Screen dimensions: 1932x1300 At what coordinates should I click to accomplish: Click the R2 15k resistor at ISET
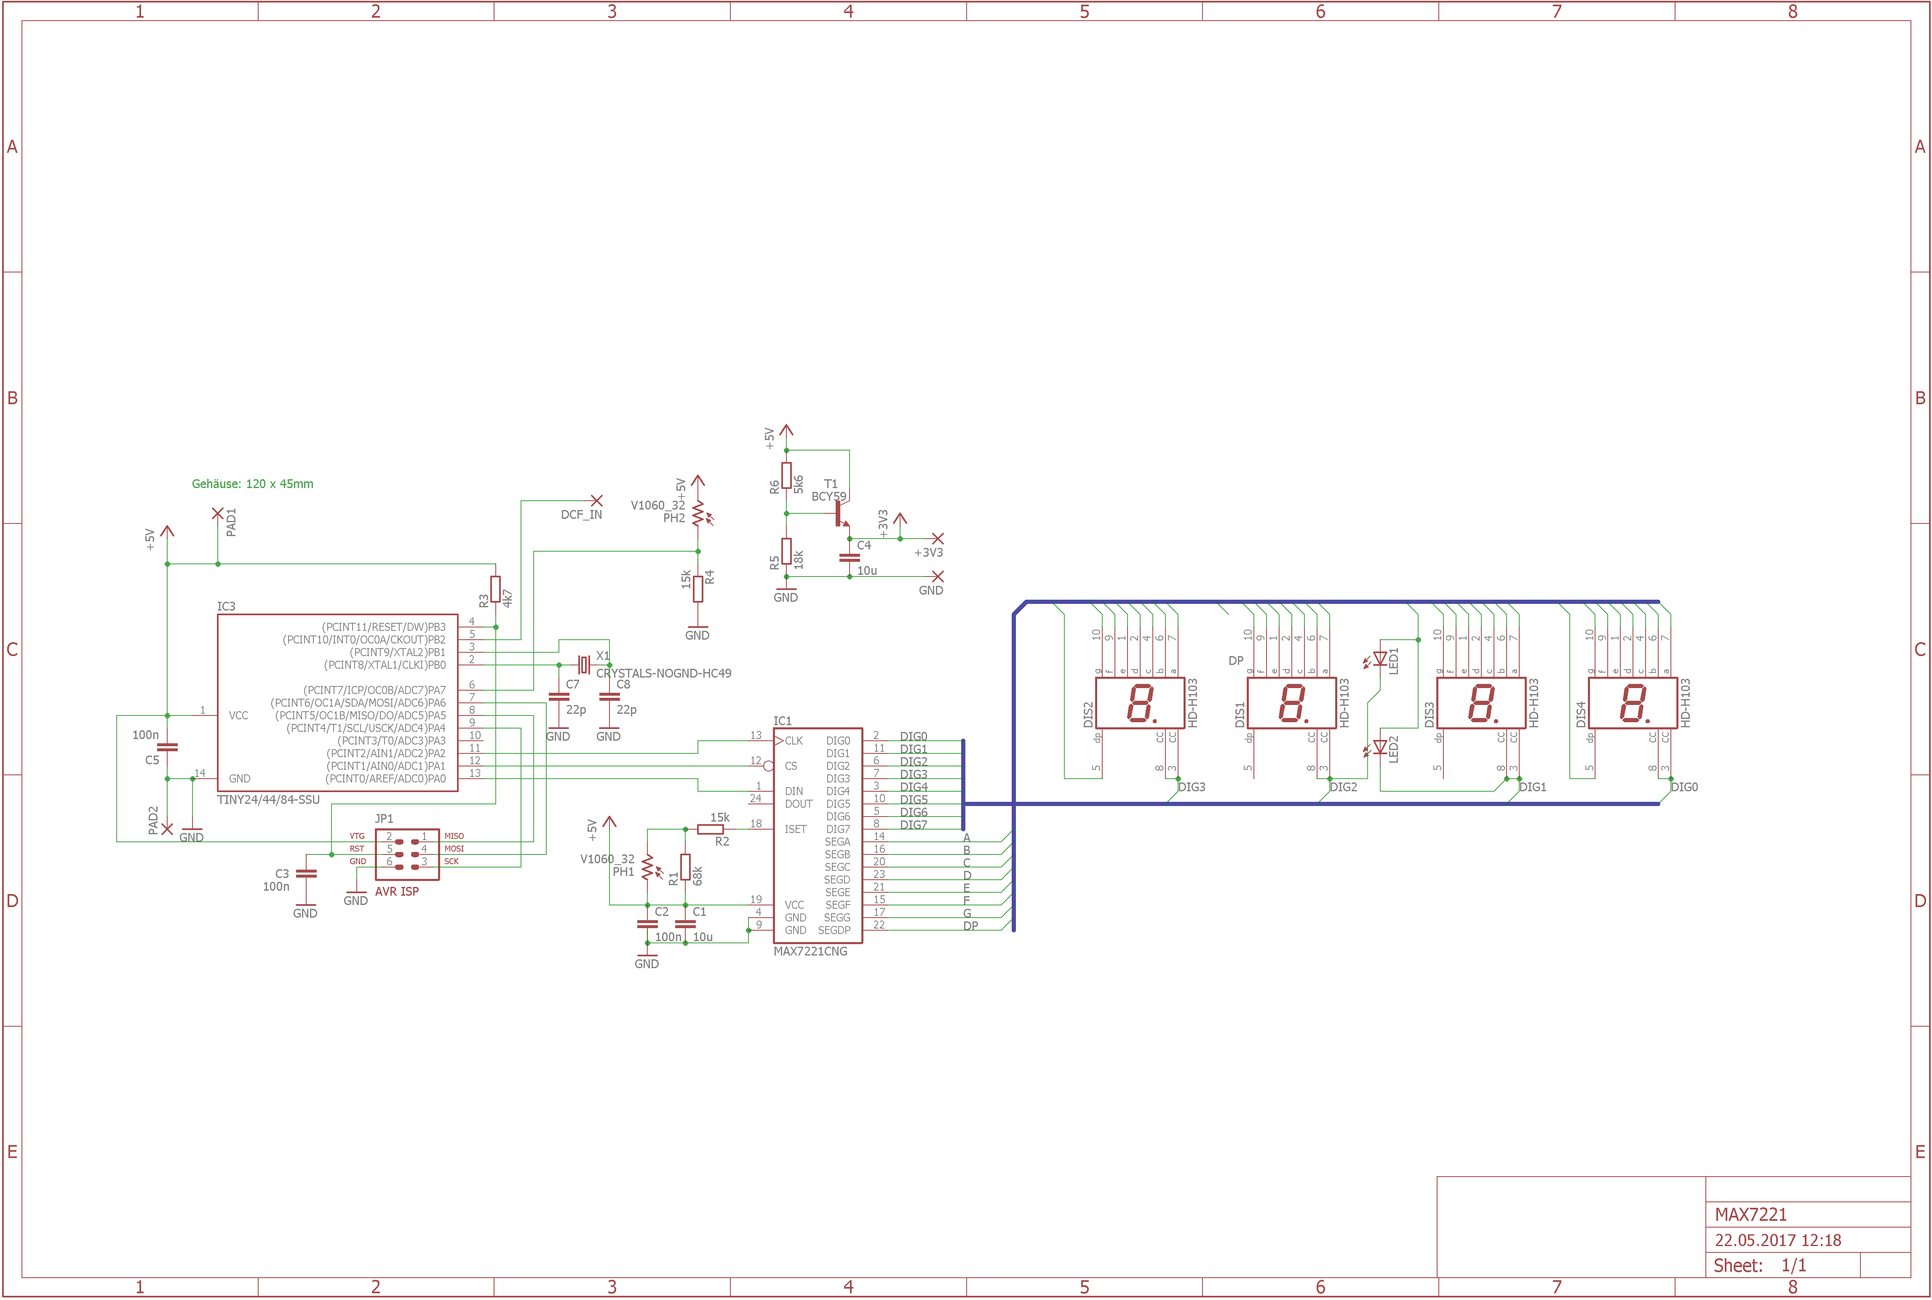tap(711, 829)
